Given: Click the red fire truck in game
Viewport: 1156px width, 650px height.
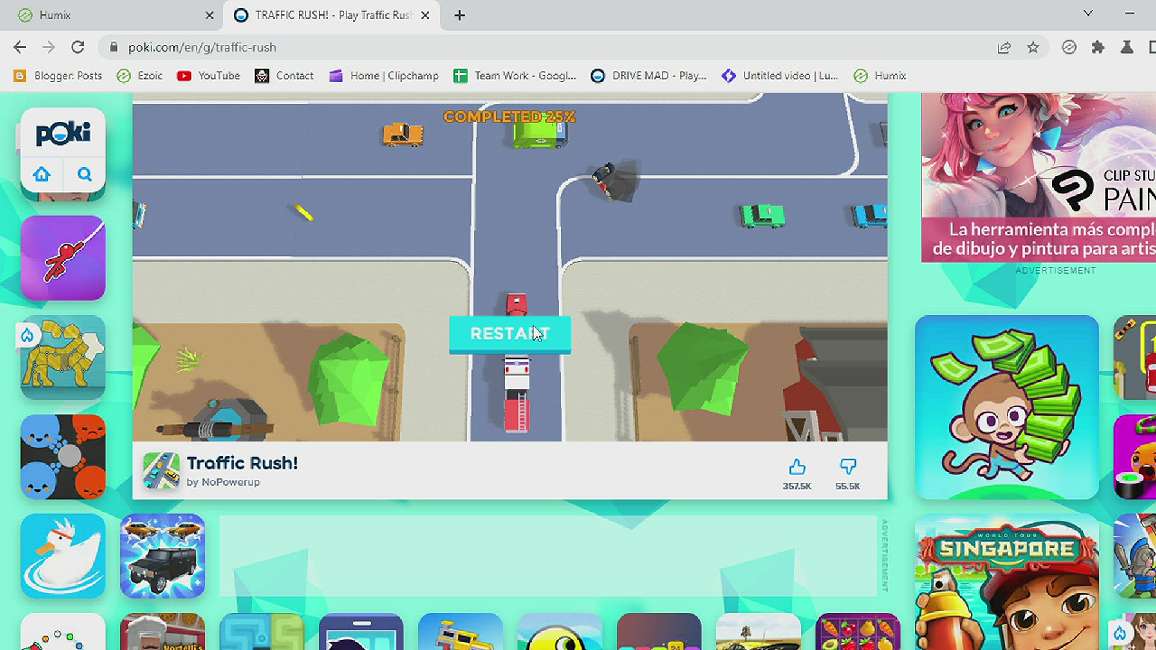Looking at the screenshot, I should 517,394.
